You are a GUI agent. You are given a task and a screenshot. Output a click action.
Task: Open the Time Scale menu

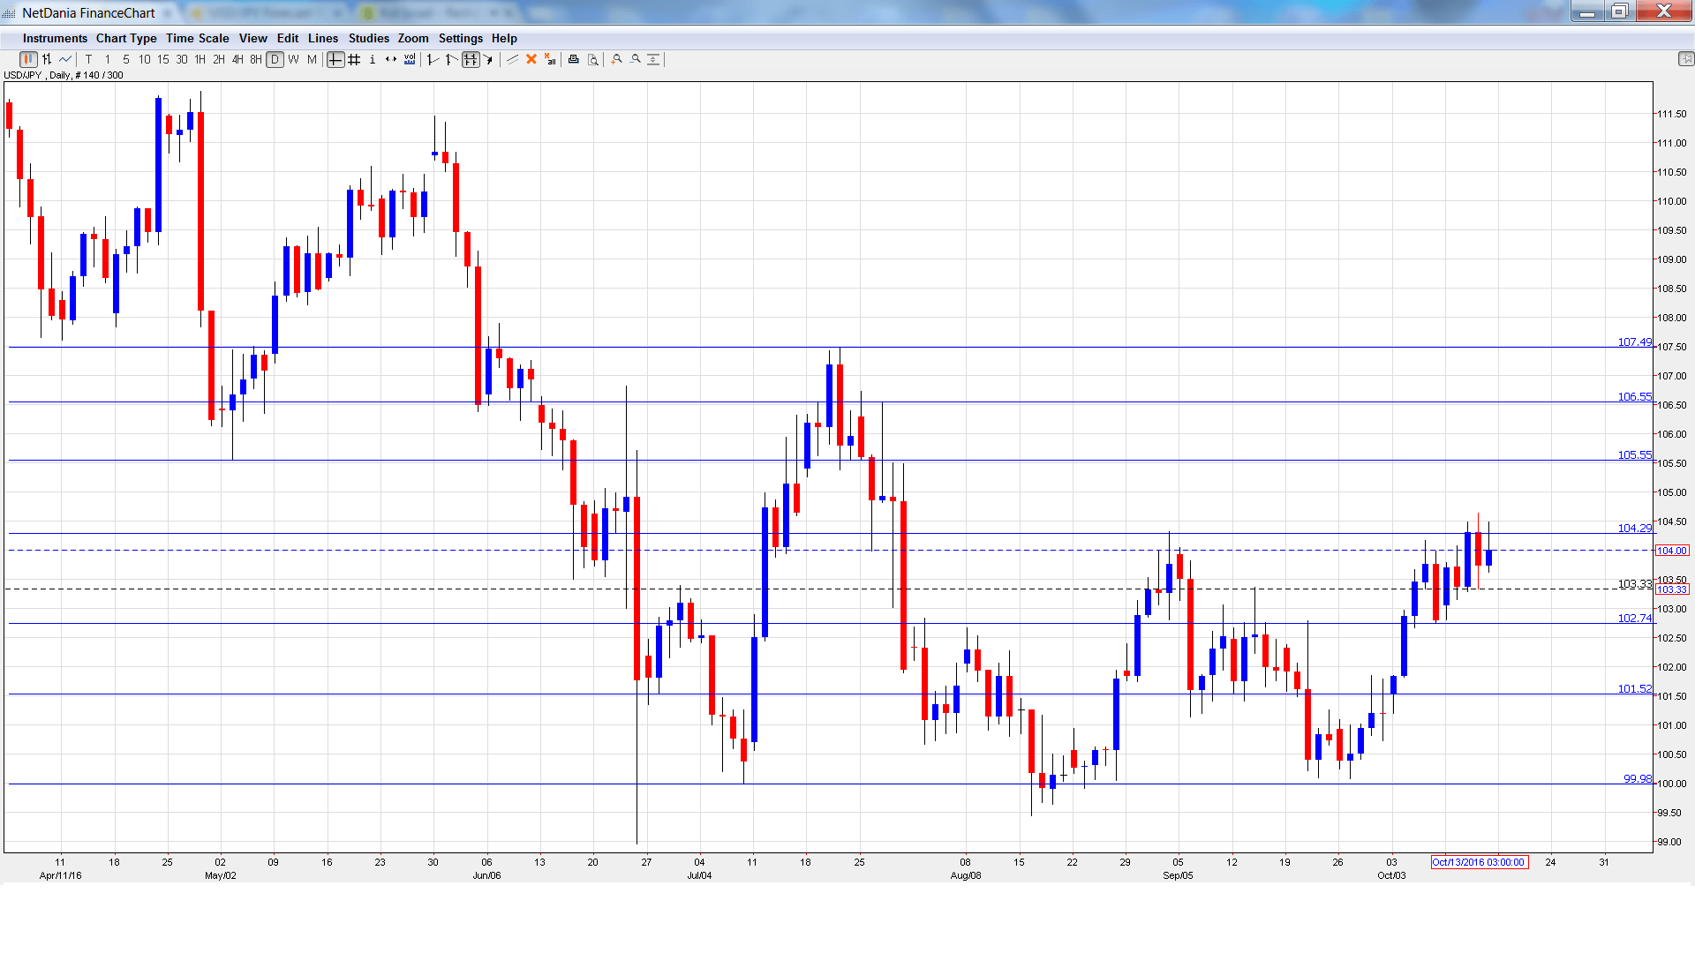(x=197, y=38)
